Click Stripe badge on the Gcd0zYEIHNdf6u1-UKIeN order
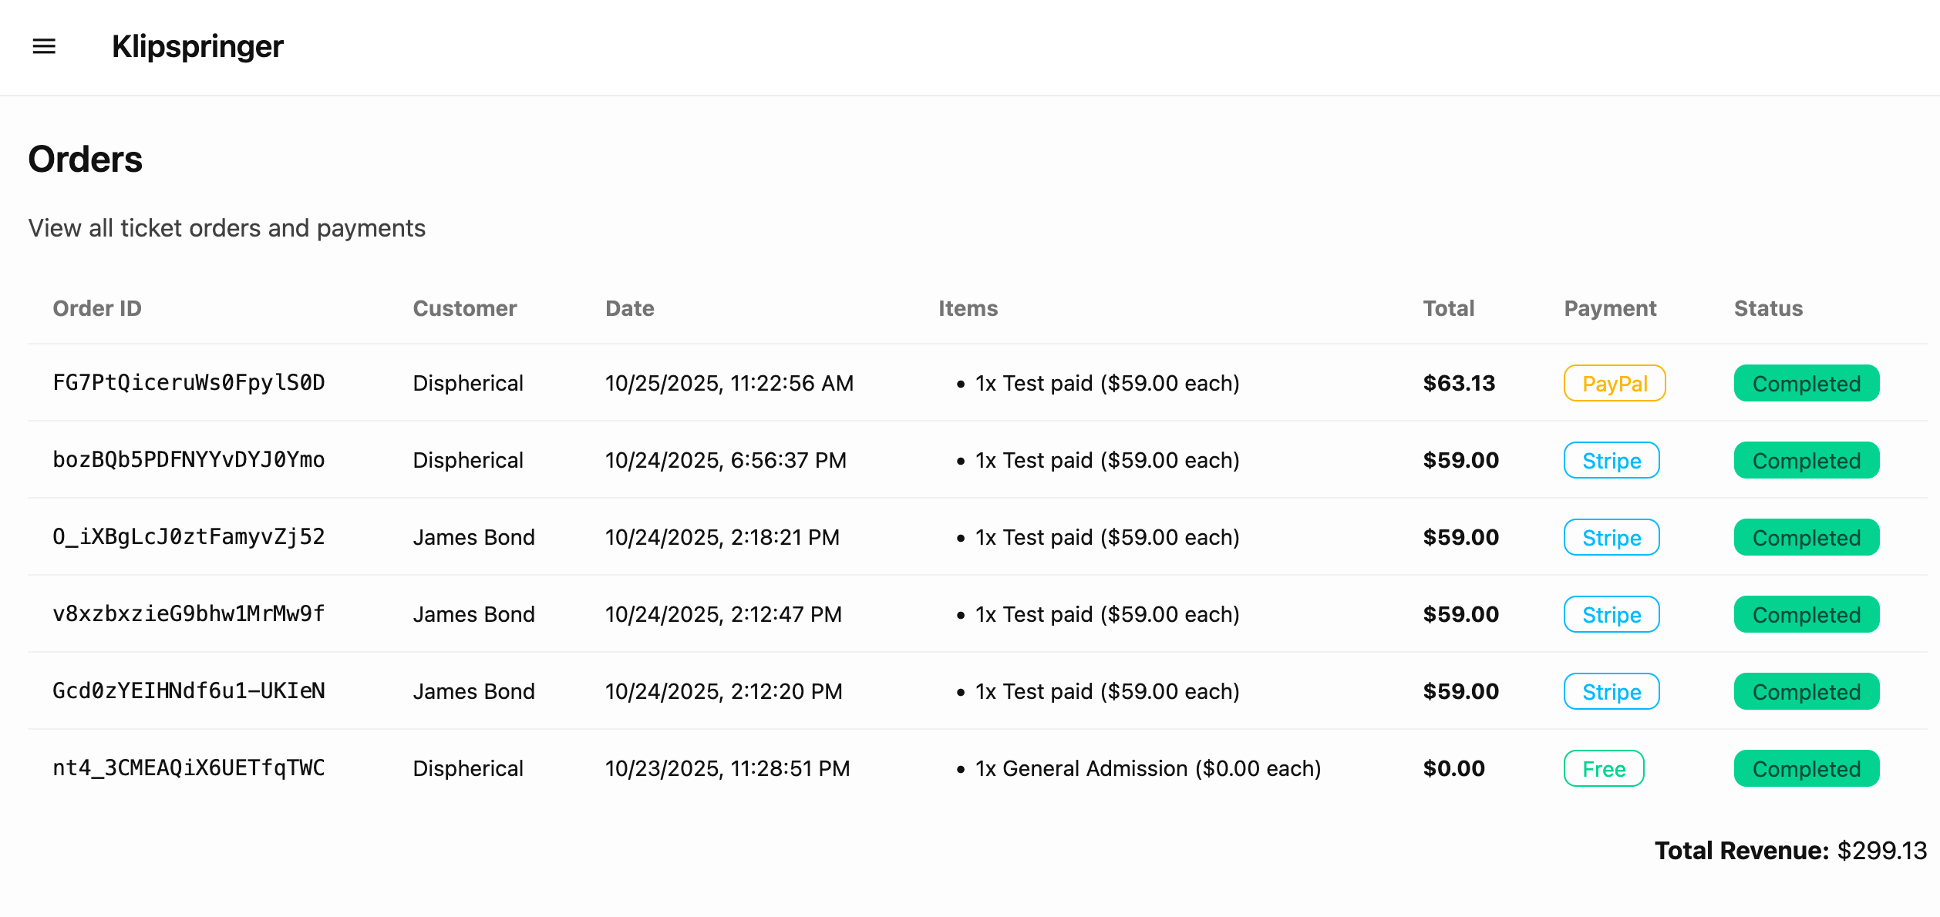Image resolution: width=1940 pixels, height=917 pixels. click(1611, 692)
